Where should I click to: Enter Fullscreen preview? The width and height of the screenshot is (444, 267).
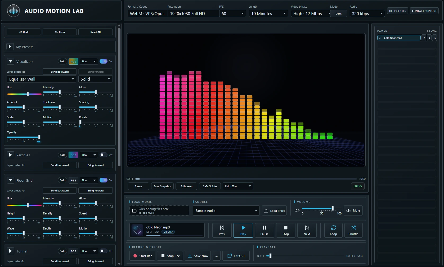(186, 186)
